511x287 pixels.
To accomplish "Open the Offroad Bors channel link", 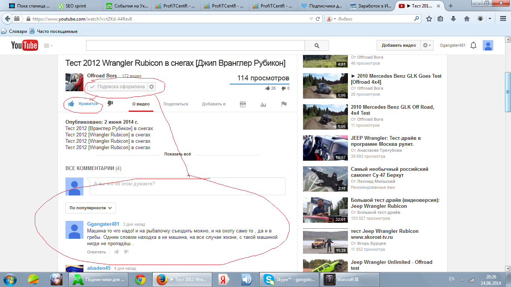I will (x=102, y=75).
